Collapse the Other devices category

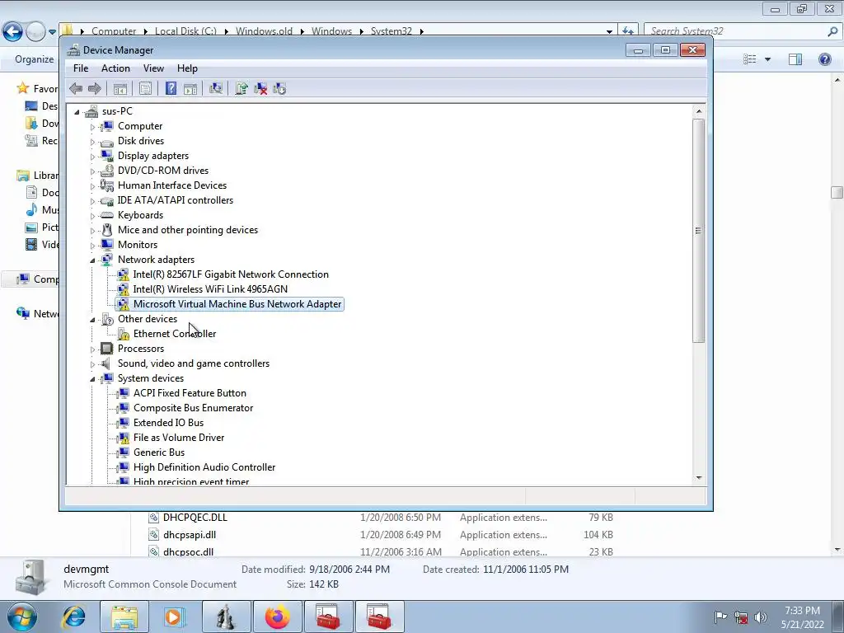(92, 320)
